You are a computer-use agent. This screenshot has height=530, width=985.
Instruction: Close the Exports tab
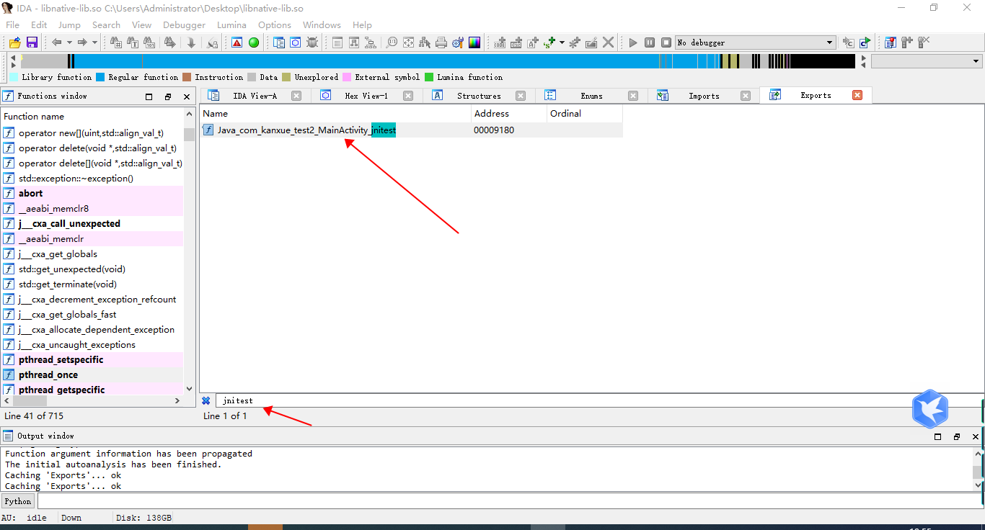857,95
